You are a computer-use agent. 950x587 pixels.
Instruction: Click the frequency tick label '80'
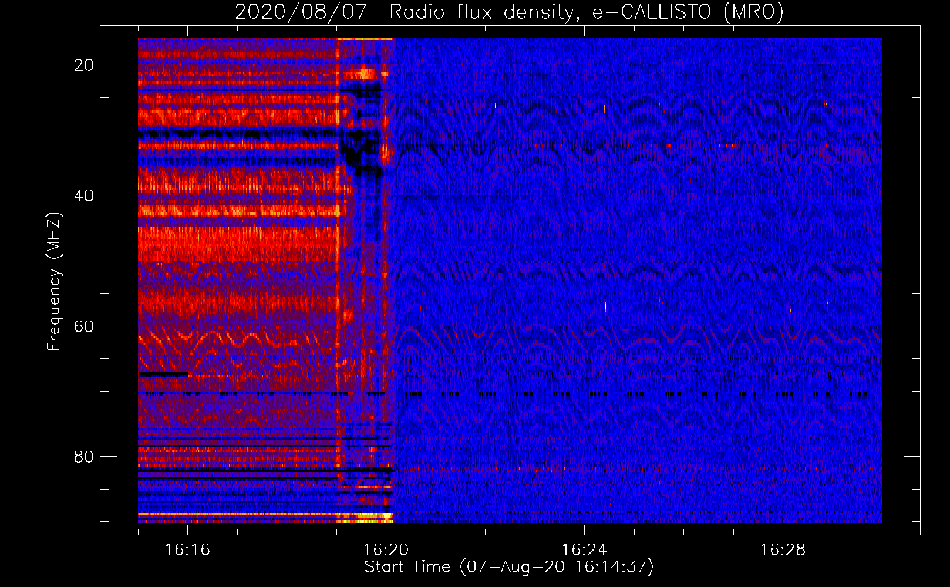pyautogui.click(x=84, y=456)
